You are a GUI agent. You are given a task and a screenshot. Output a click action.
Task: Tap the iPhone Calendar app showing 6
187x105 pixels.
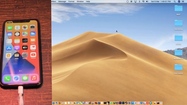coord(17,28)
